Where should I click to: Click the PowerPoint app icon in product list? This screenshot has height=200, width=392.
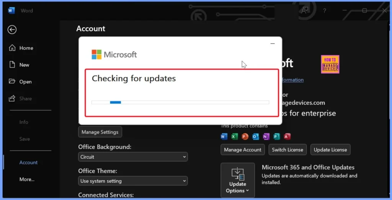[x=245, y=136]
